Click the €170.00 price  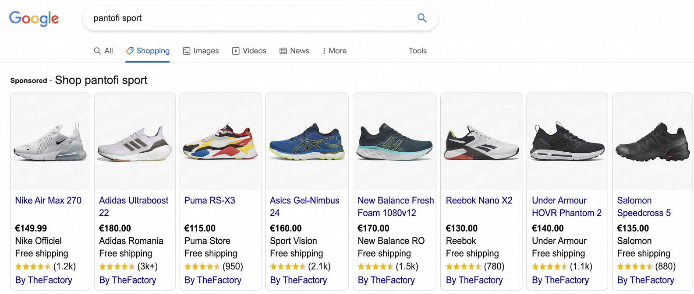(373, 228)
